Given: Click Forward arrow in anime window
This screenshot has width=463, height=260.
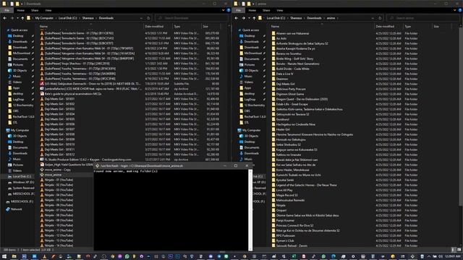Looking at the screenshot, I should click(243, 18).
